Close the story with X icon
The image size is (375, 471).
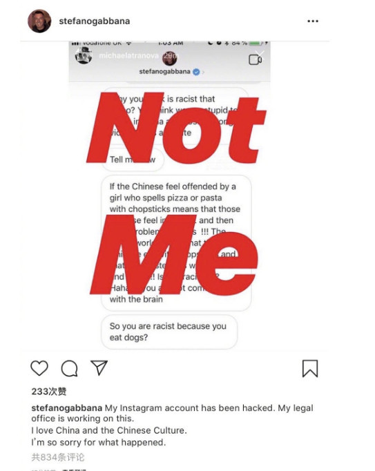tap(260, 55)
